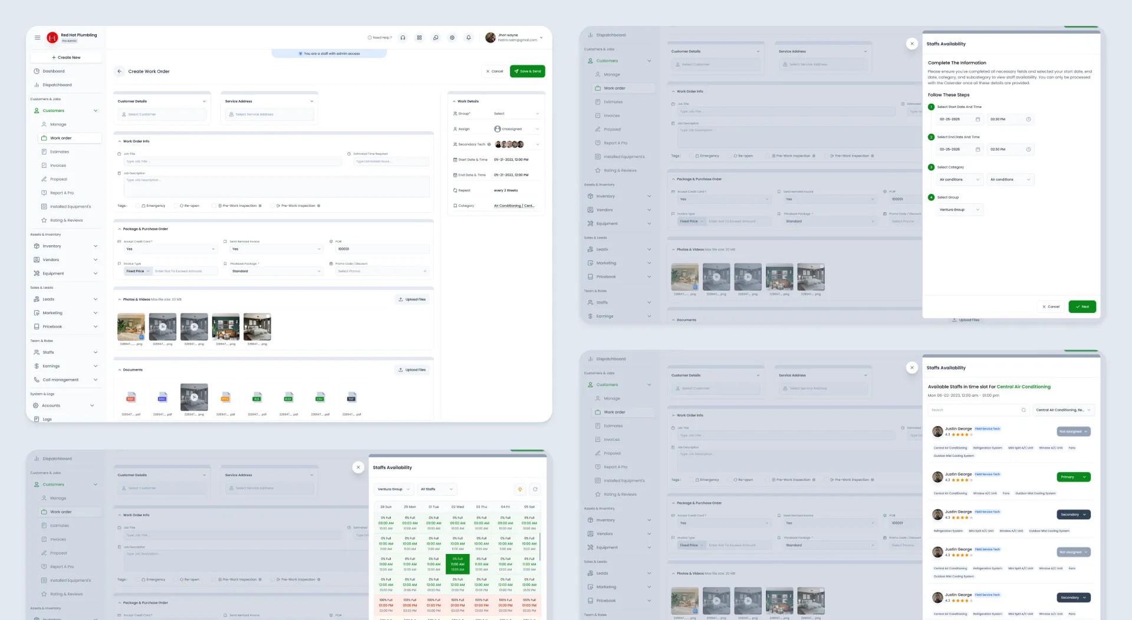Click the back arrow beside Create Work Order
The image size is (1132, 620).
[x=119, y=71]
